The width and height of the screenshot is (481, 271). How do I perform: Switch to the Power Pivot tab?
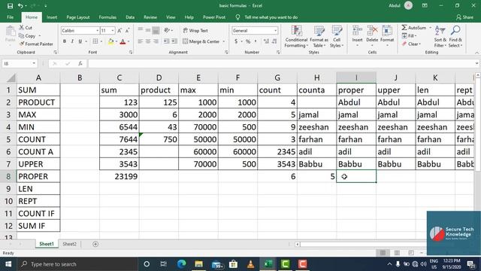pos(214,17)
